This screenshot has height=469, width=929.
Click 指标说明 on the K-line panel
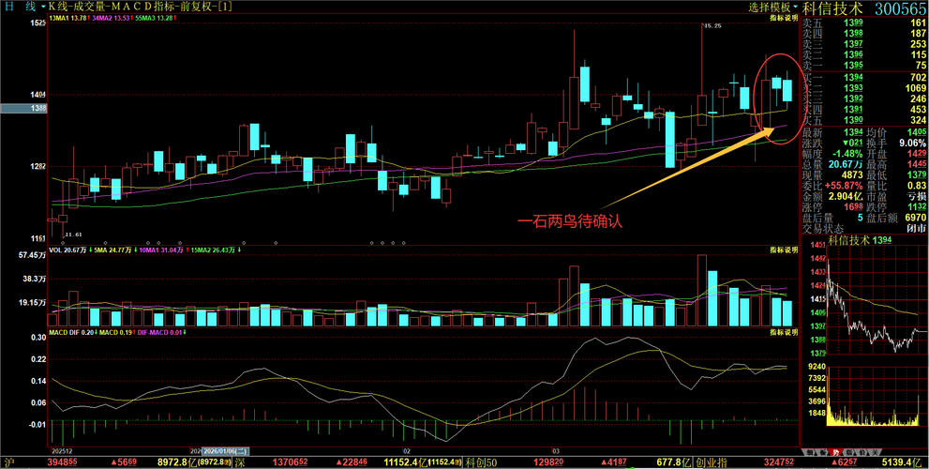point(784,19)
